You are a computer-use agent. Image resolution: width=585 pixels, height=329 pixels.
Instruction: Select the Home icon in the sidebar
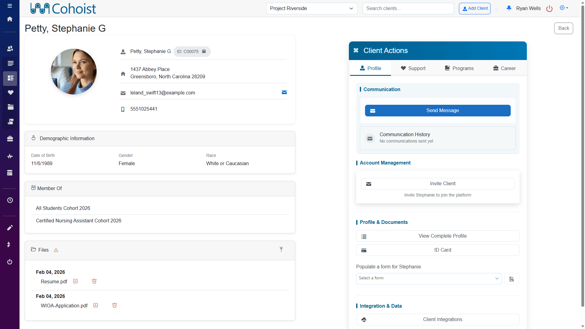[10, 19]
